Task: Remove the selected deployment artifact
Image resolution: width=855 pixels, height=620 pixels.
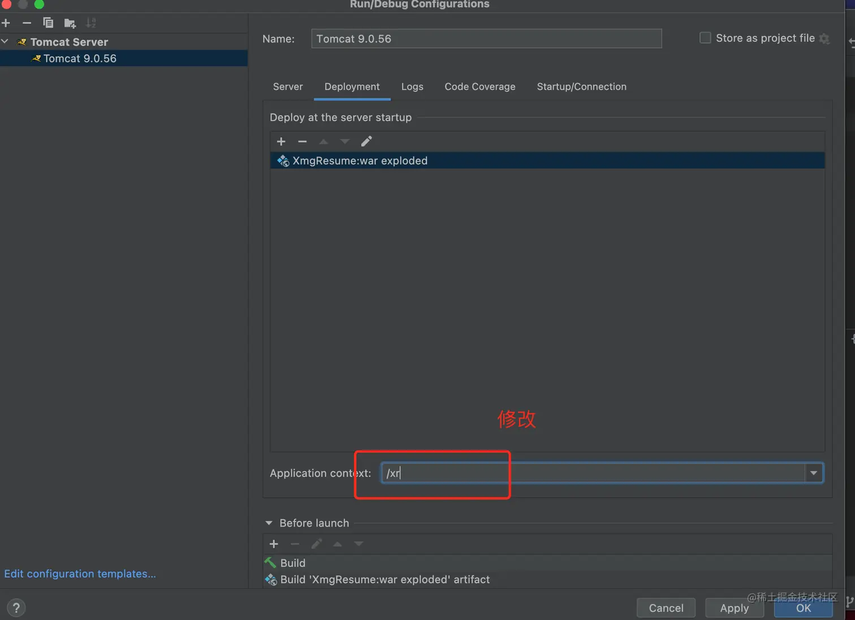Action: (303, 141)
